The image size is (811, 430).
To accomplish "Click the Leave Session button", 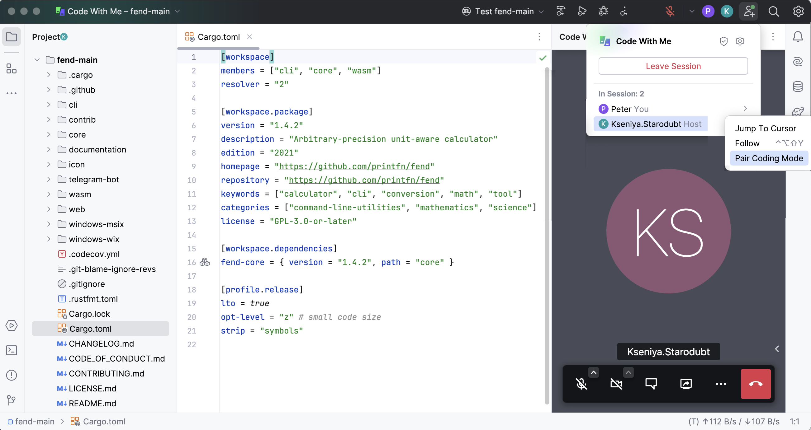I will click(673, 66).
